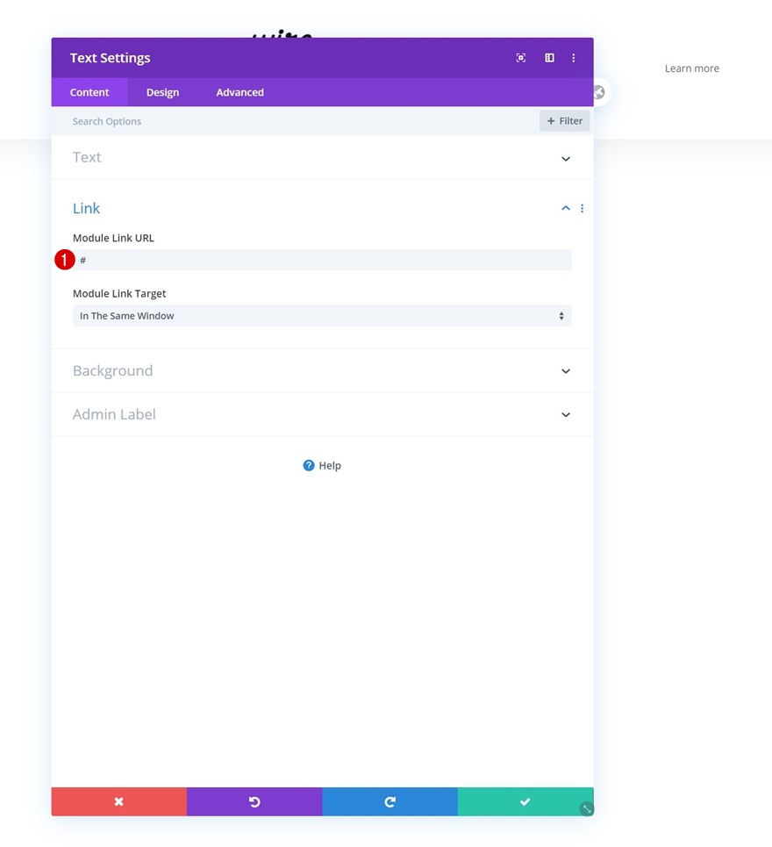Click the Text Settings header title
The image size is (772, 847).
[111, 58]
